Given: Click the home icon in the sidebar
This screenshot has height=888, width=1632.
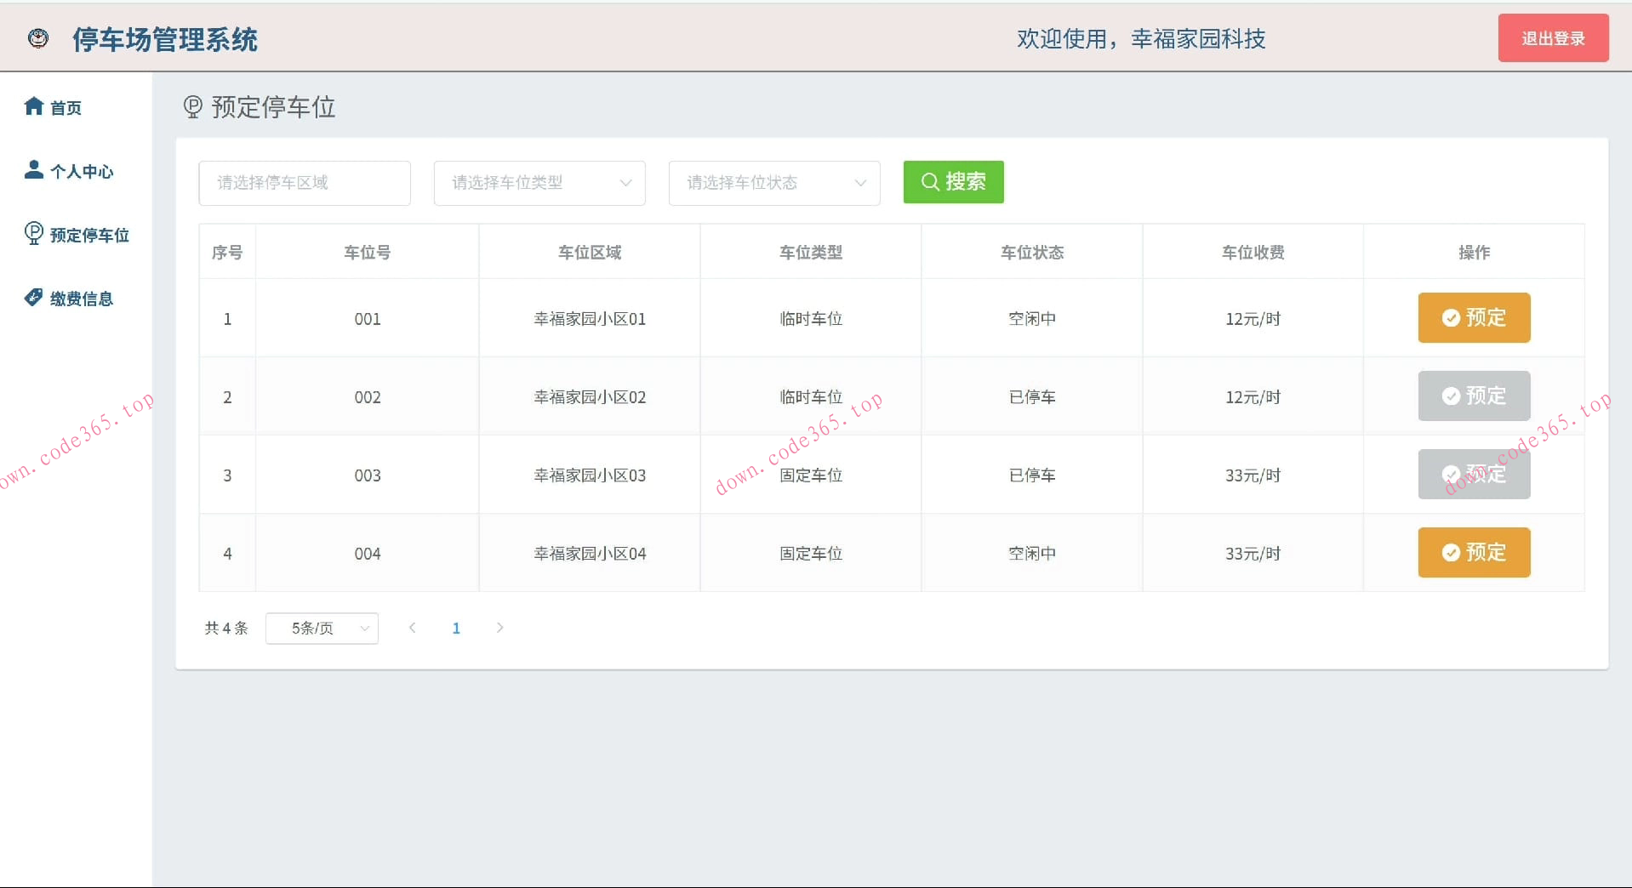Looking at the screenshot, I should (x=33, y=105).
